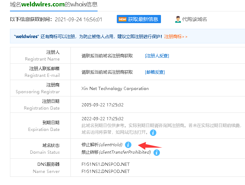Screen dimensions: 245x185
Task: Open the 邮箱反查 reverse lookup link
Action: [155, 72]
